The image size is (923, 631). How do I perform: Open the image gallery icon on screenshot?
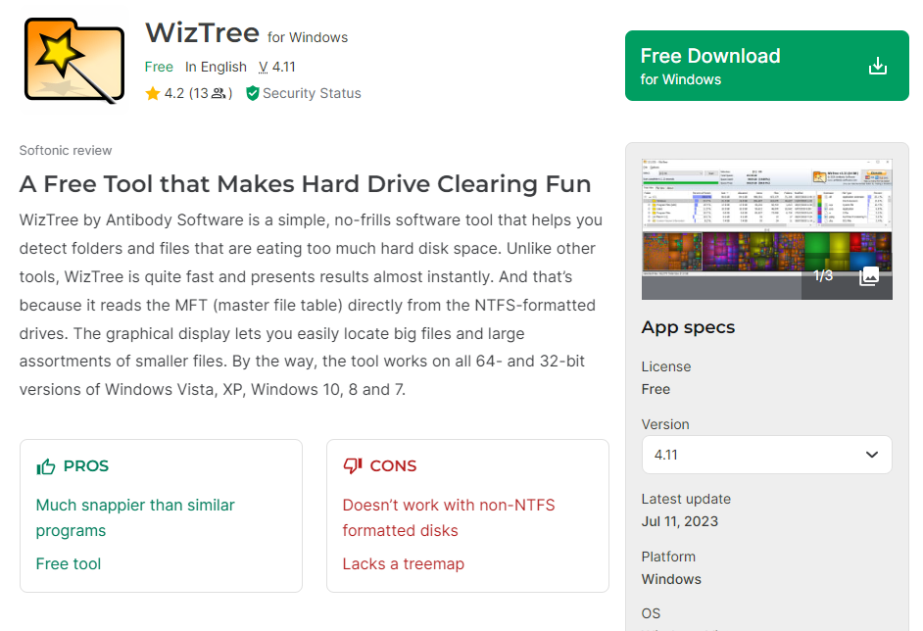point(868,275)
